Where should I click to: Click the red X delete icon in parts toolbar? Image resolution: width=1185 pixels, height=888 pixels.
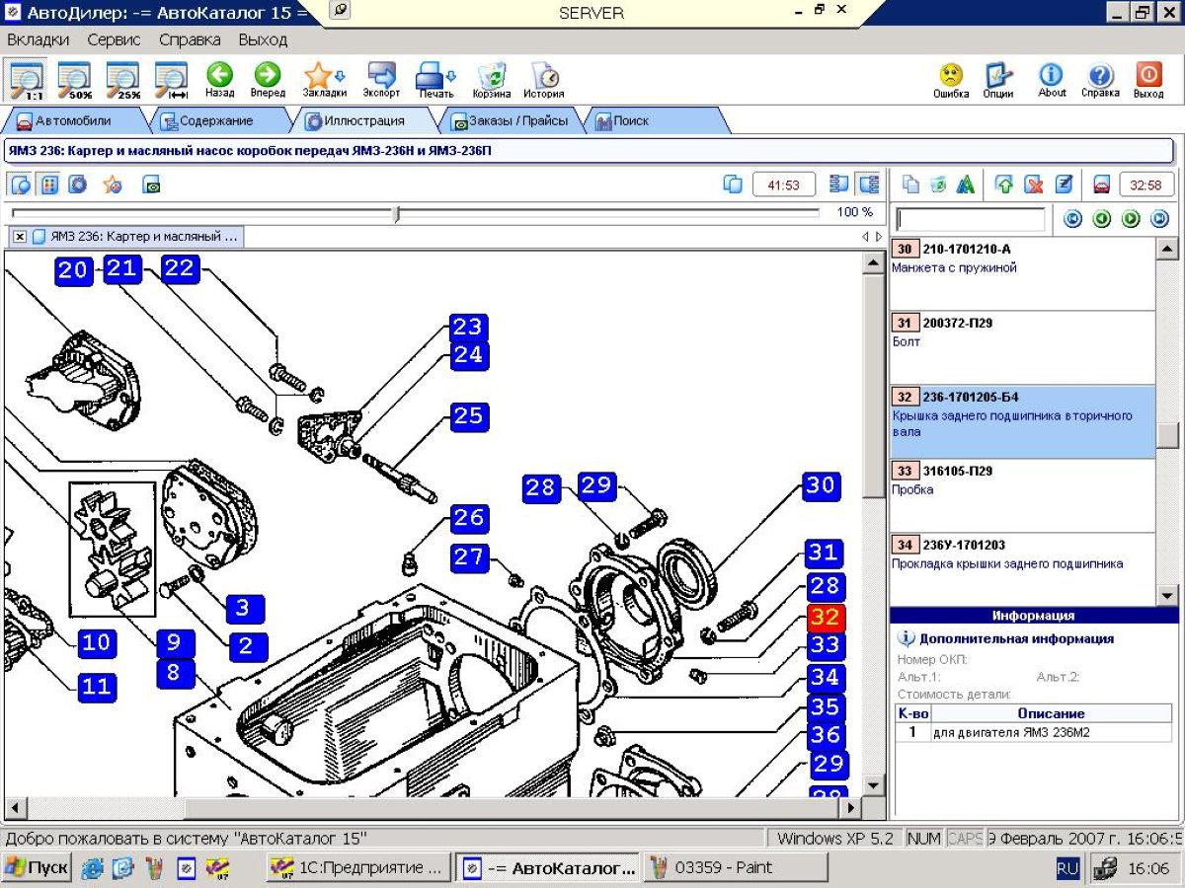[1034, 185]
